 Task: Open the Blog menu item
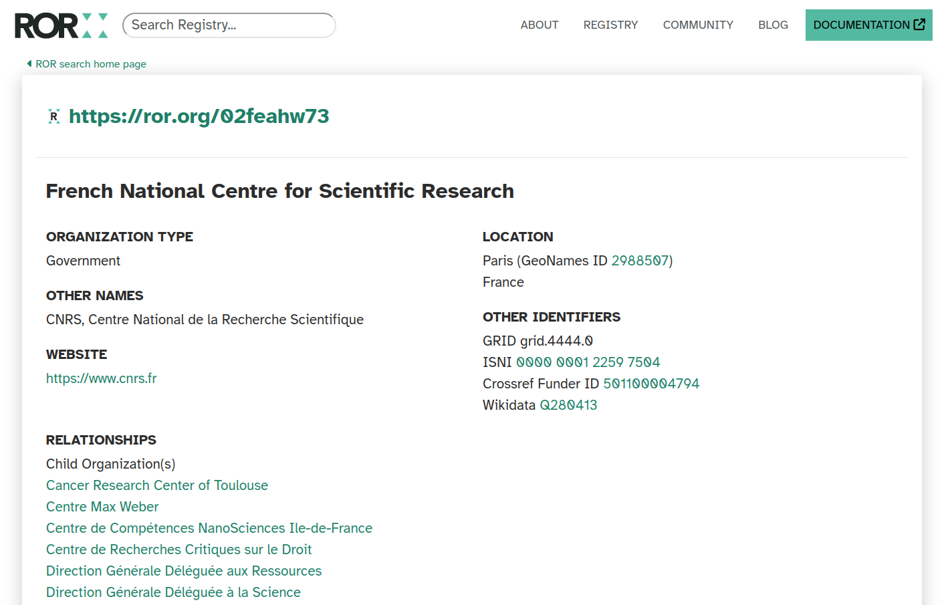pos(773,25)
